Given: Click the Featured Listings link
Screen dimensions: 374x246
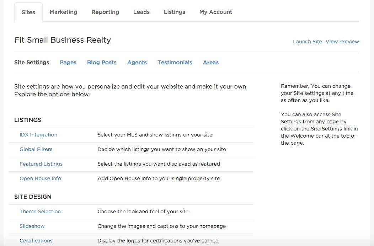Looking at the screenshot, I should coord(41,164).
